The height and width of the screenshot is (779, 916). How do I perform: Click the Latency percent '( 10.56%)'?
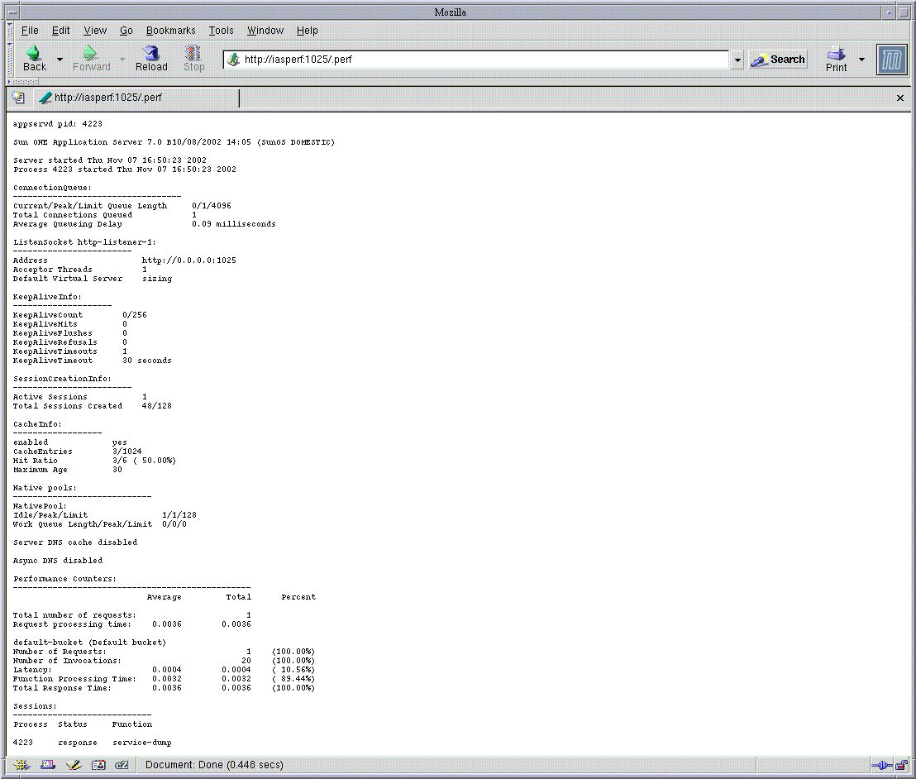293,670
